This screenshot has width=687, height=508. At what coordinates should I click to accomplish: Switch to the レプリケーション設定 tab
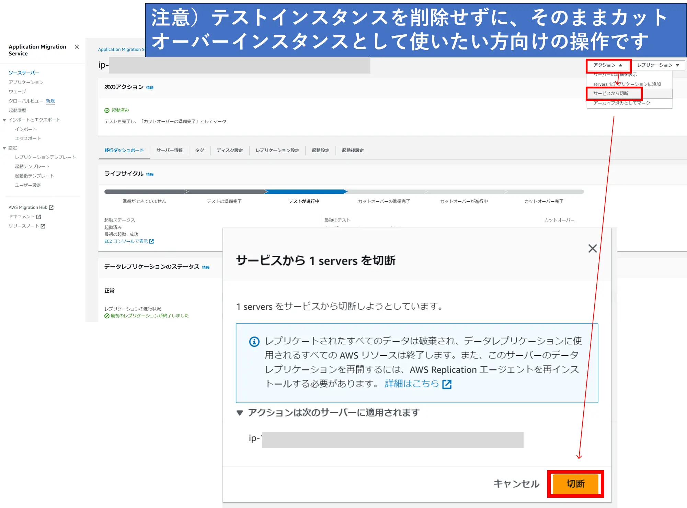(277, 150)
